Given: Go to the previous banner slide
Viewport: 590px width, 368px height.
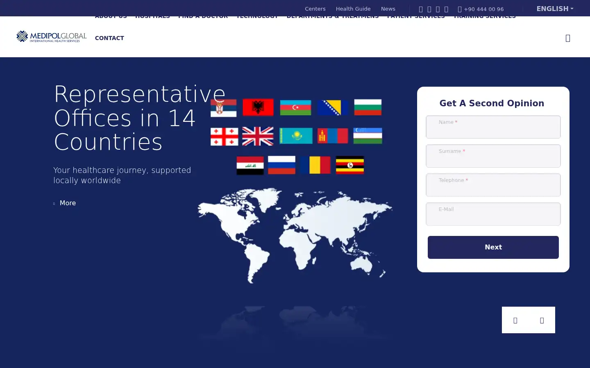Looking at the screenshot, I should (515, 320).
